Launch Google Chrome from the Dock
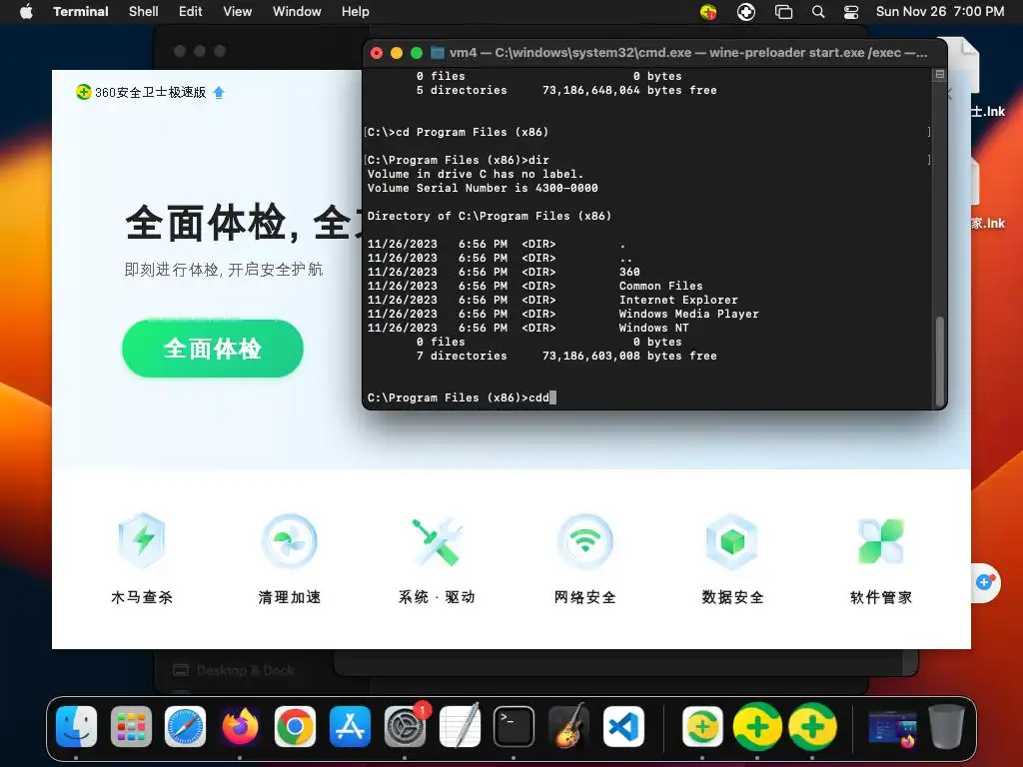Viewport: 1023px width, 767px height. [295, 727]
